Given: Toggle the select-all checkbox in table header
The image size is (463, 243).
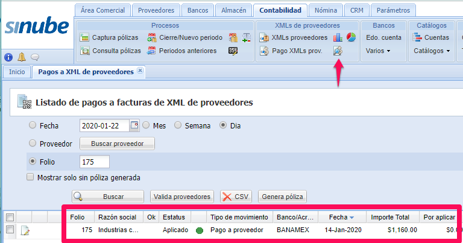Looking at the screenshot, I should 10,217.
